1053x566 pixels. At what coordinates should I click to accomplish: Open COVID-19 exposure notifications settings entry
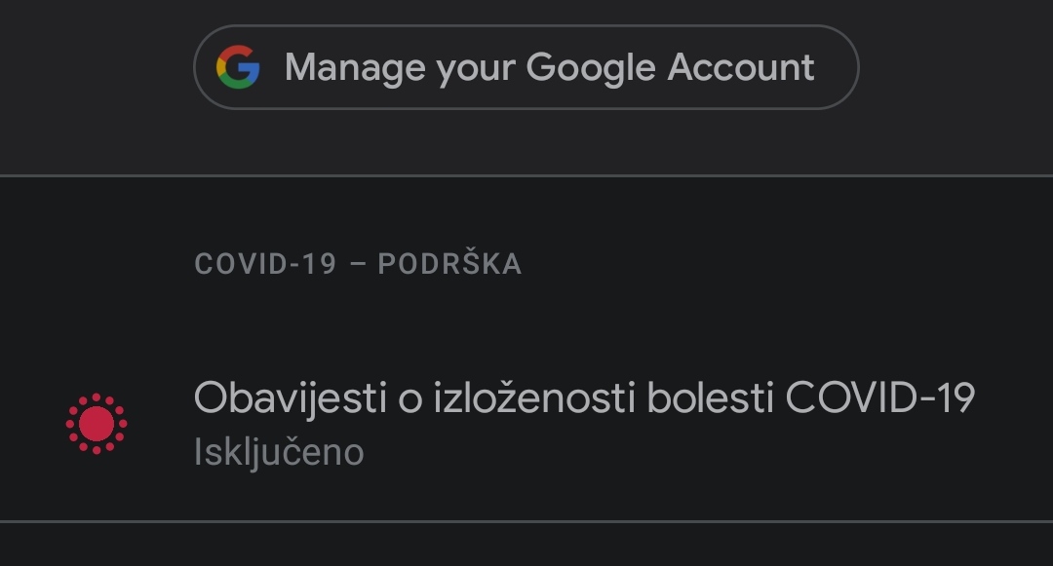click(x=526, y=424)
